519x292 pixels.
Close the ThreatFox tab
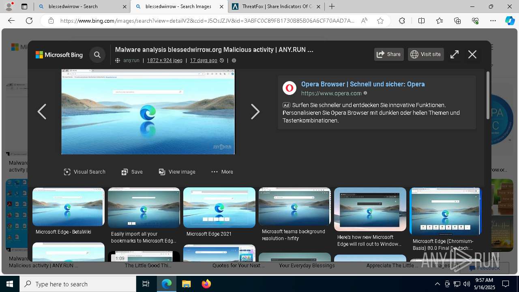coord(319,6)
